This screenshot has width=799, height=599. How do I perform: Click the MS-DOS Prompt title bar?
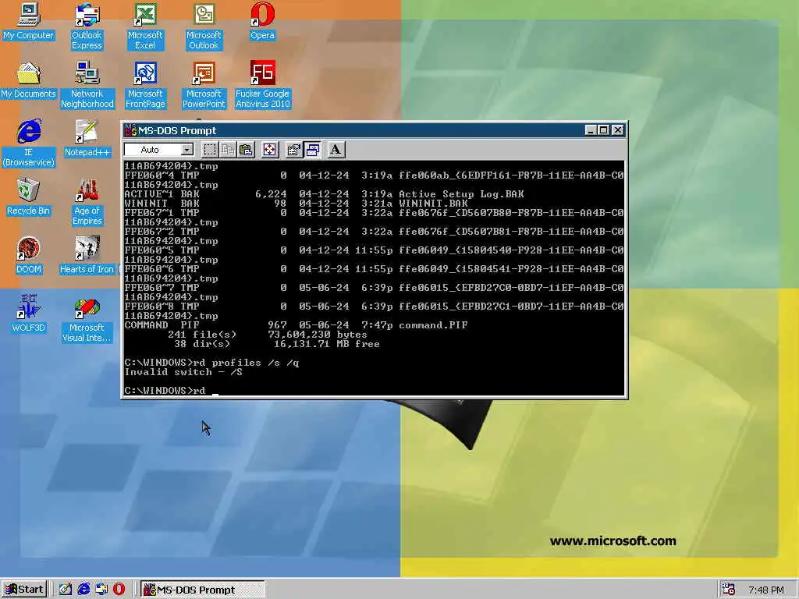click(374, 130)
